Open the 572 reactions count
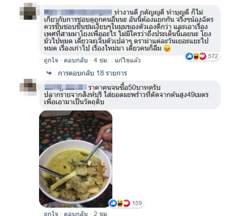This screenshot has height=216, width=235. pyautogui.click(x=213, y=56)
